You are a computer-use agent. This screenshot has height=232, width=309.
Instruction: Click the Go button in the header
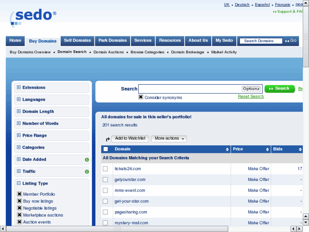(x=291, y=41)
